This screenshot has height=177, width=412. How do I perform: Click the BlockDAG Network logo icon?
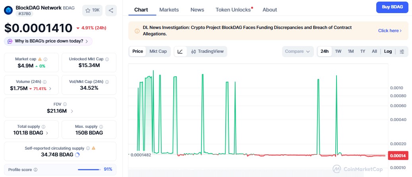pos(8,10)
